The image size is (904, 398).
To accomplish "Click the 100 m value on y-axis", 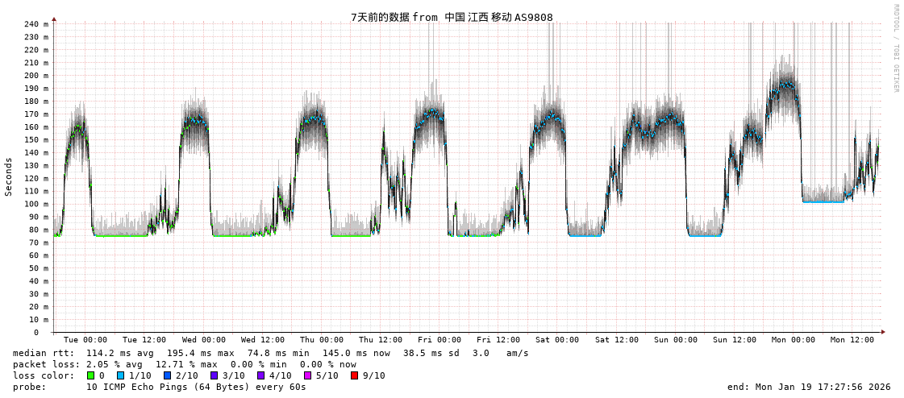I will (x=35, y=204).
